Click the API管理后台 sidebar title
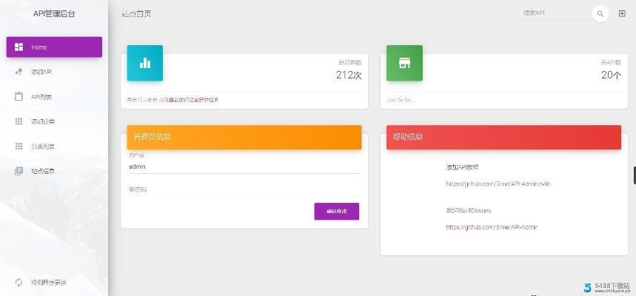Screen dimensions: 636x296 54,14
